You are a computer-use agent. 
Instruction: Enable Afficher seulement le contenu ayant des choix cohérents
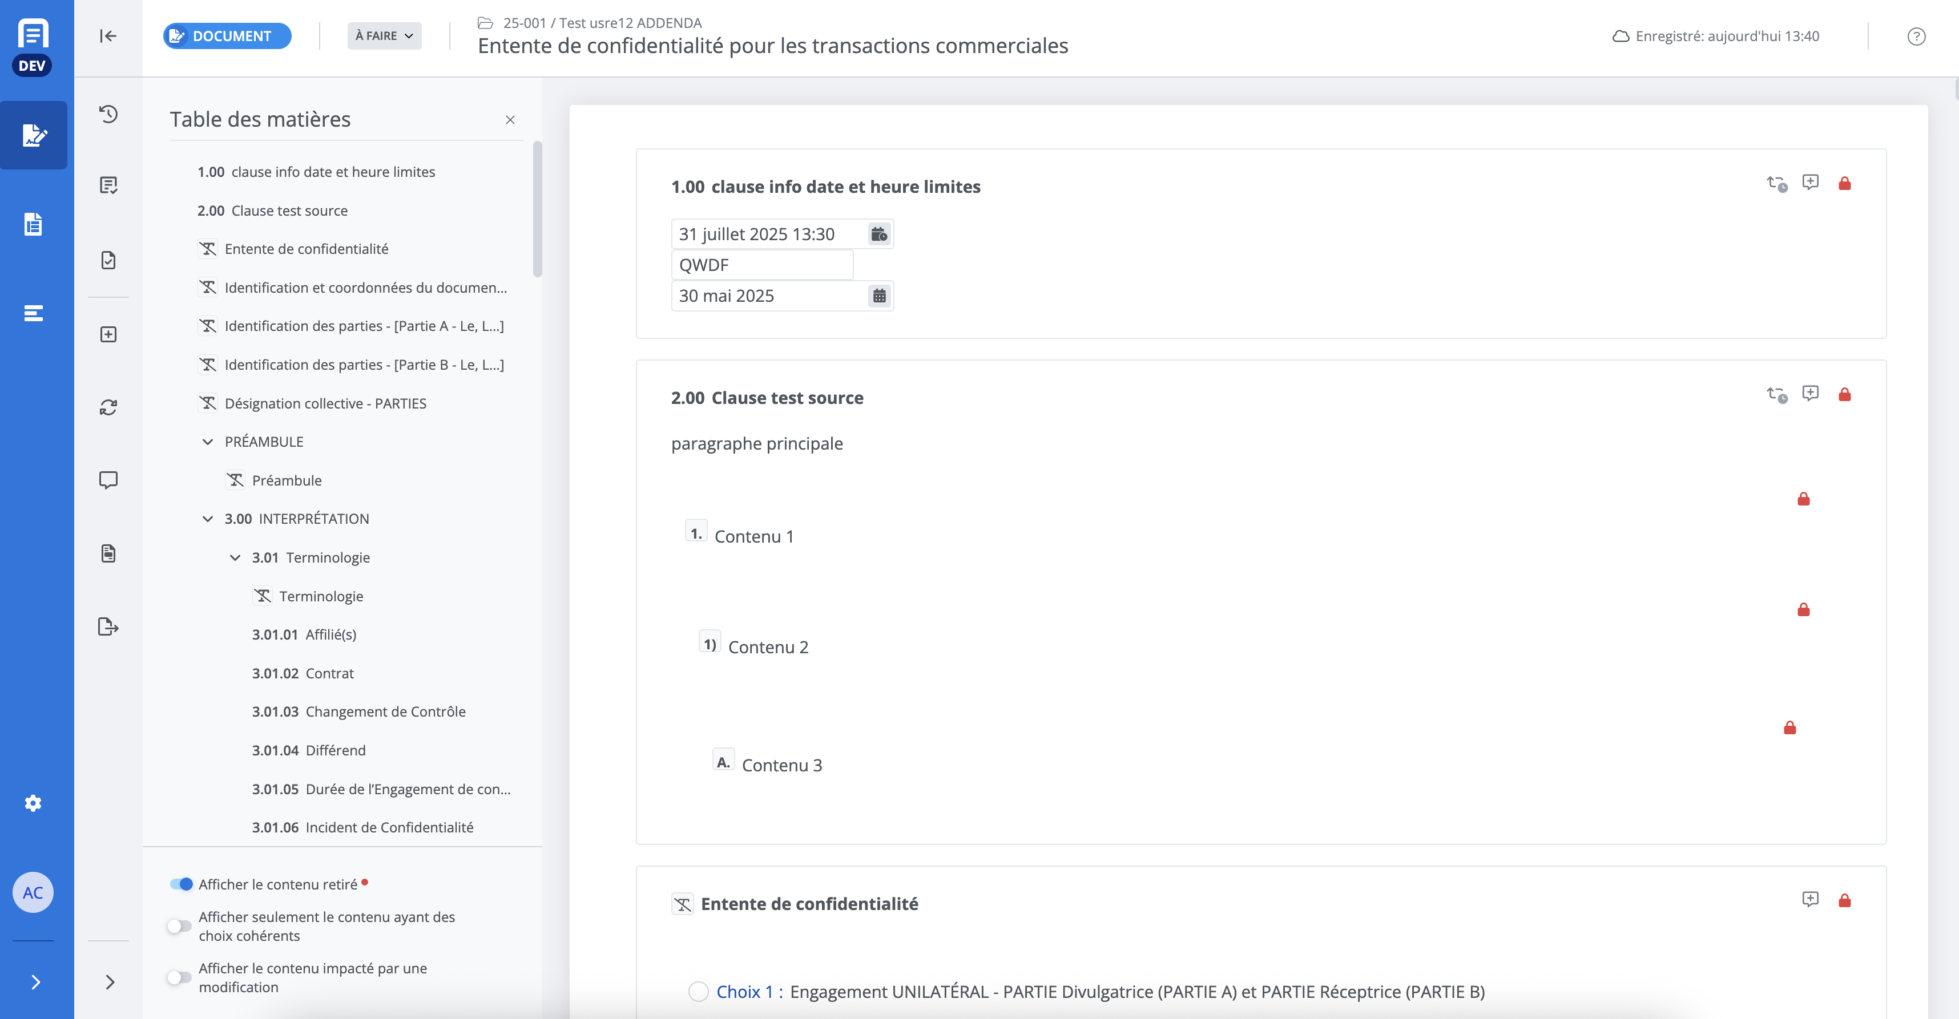pos(179,925)
